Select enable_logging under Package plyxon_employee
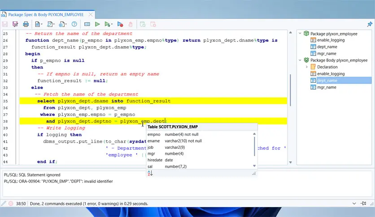 (331, 40)
